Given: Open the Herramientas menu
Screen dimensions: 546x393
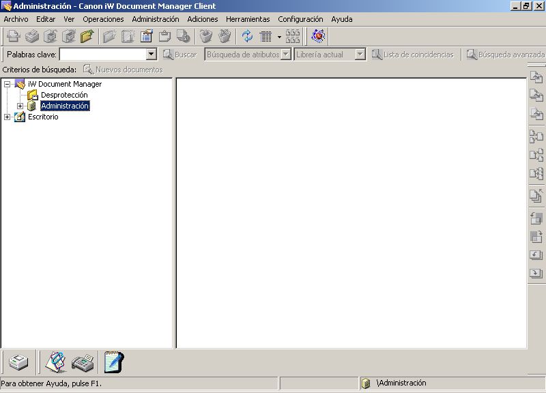Looking at the screenshot, I should pos(248,19).
